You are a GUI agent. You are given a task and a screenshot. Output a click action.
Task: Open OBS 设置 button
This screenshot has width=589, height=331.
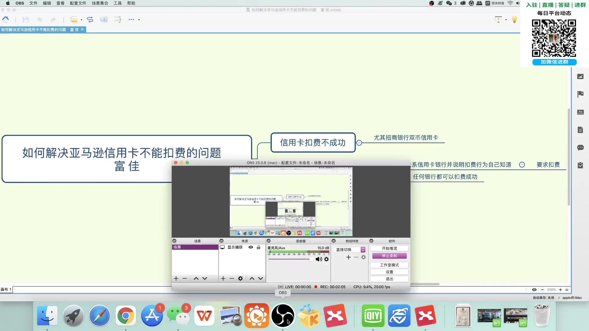tap(389, 272)
